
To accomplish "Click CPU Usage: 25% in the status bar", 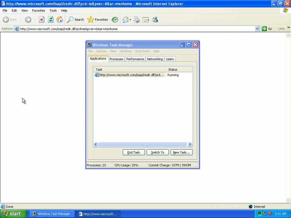I will tap(126, 165).
